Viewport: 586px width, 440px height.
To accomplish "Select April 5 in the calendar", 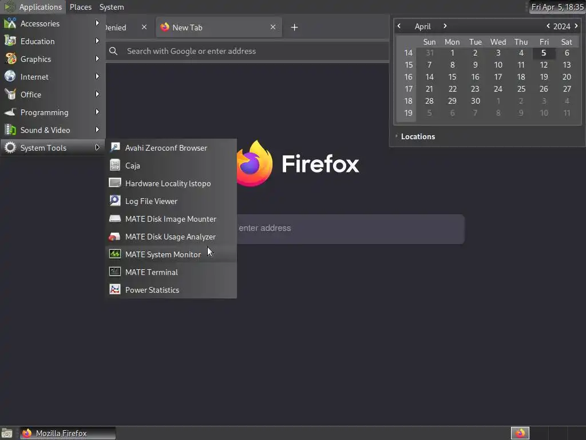I will (x=544, y=53).
